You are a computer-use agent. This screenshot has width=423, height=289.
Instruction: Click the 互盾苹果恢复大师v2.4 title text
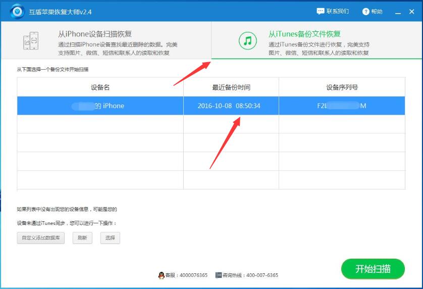(60, 12)
